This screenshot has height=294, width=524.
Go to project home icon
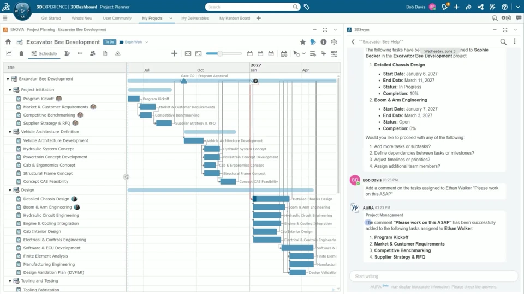(8, 42)
